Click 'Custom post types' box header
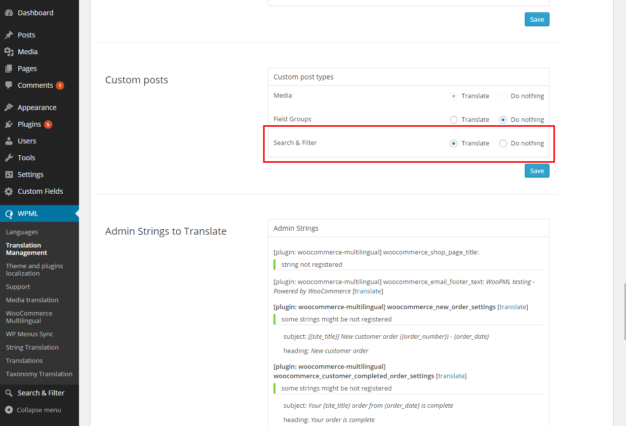 409,77
